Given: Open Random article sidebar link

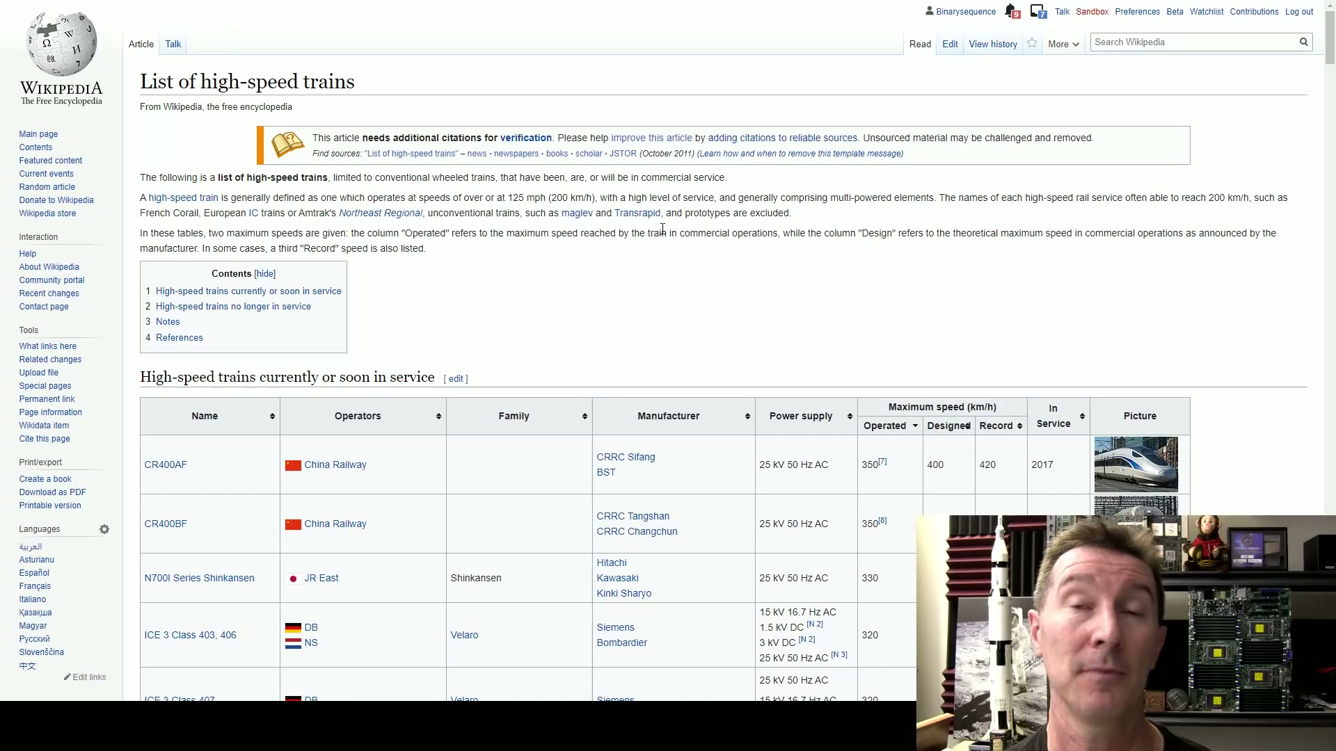Looking at the screenshot, I should coord(47,187).
